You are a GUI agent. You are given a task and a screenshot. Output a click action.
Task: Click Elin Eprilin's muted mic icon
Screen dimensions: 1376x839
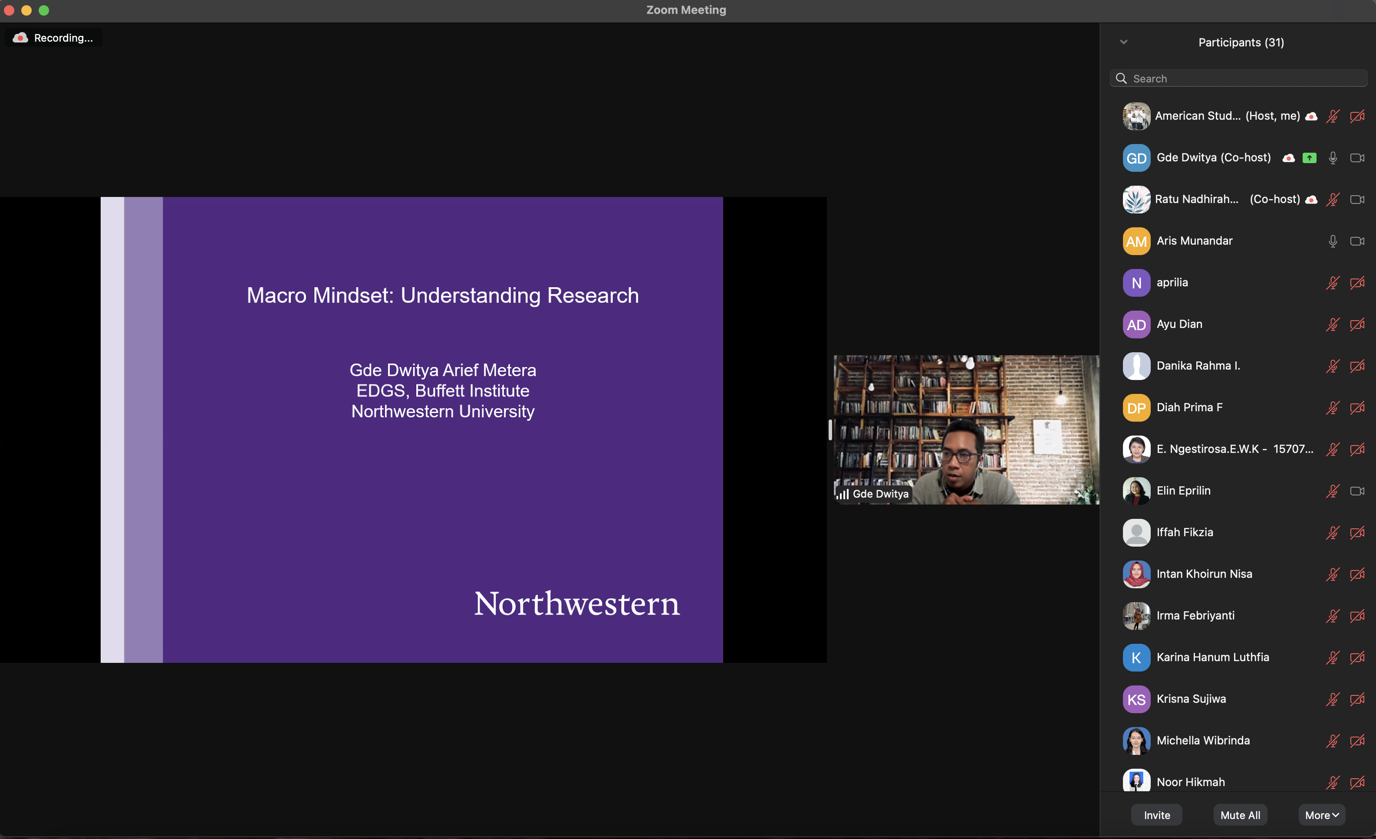coord(1333,491)
